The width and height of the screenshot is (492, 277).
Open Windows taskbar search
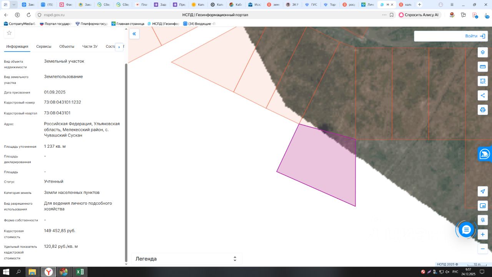click(18, 272)
